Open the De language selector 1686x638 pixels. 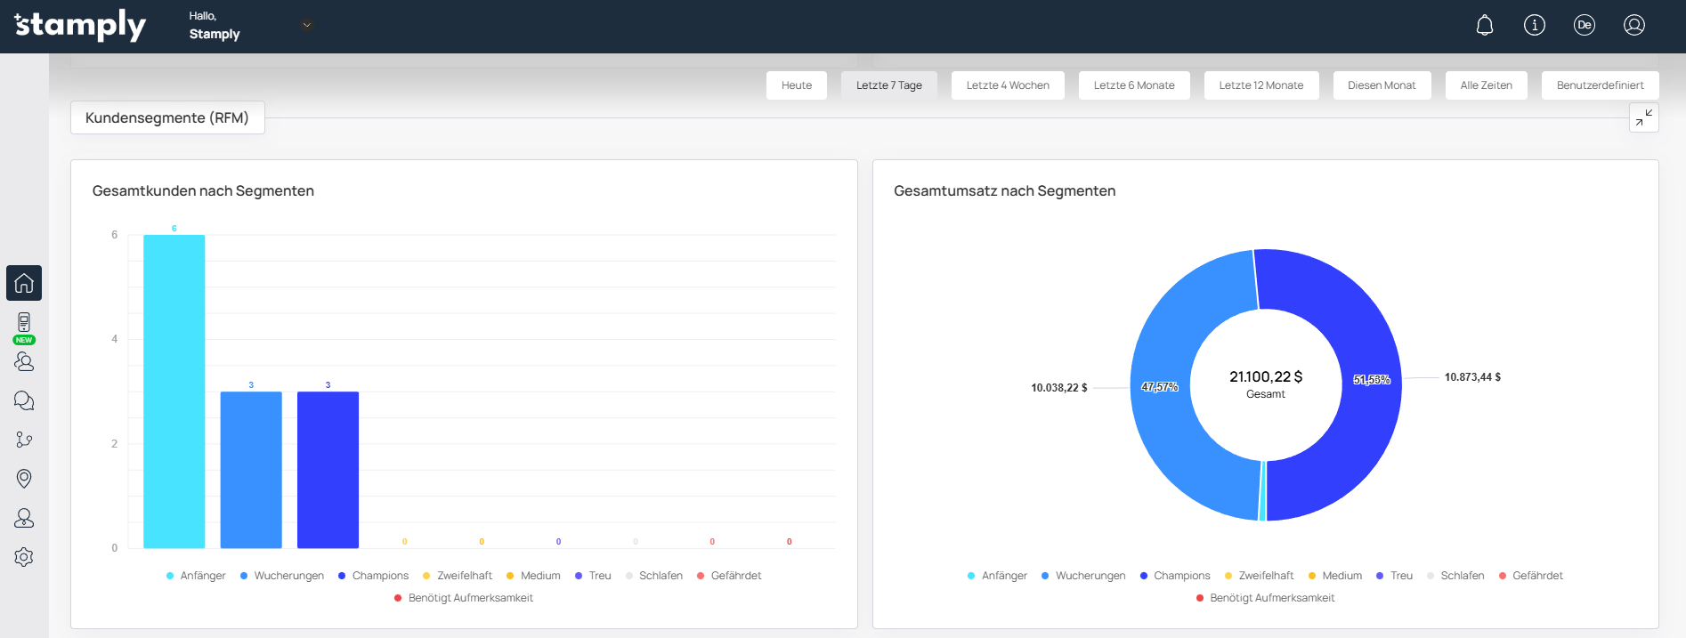[x=1584, y=26]
